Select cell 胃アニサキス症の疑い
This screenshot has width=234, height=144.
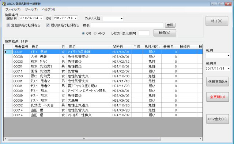pos(89,86)
